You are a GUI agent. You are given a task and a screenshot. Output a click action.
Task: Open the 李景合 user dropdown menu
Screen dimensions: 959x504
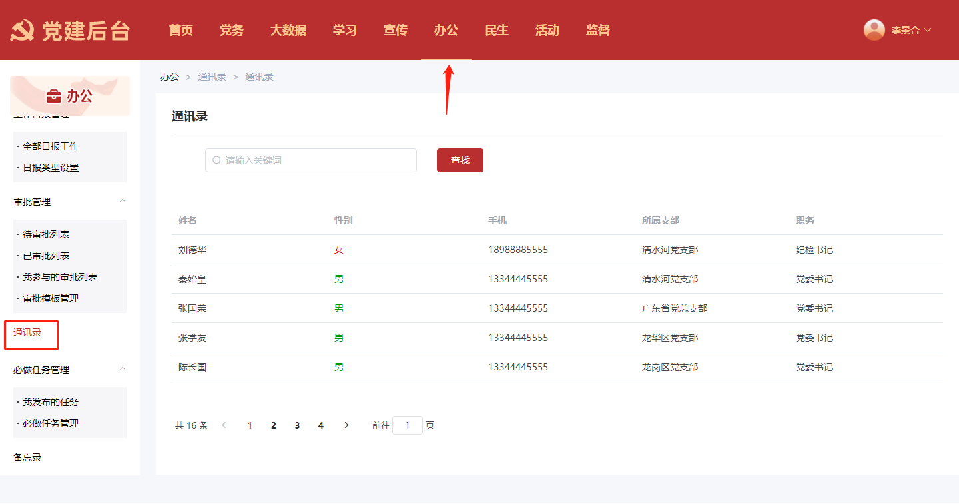point(911,30)
